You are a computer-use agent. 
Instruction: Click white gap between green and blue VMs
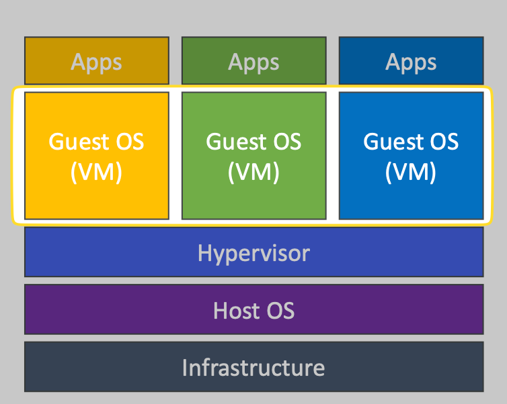tap(332, 155)
